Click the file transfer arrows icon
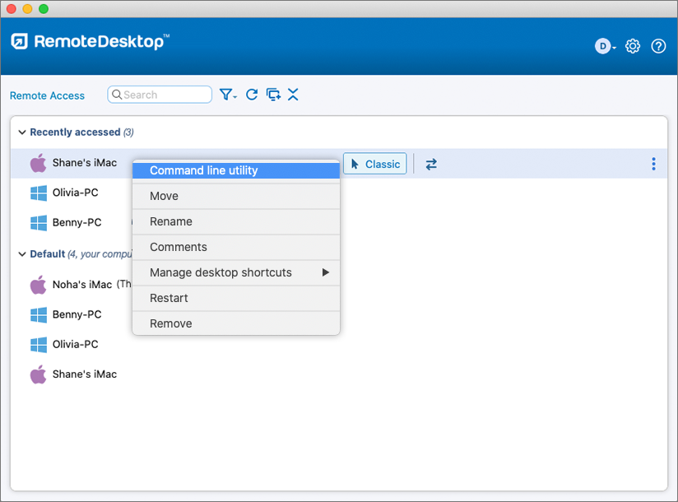The height and width of the screenshot is (502, 678). pyautogui.click(x=431, y=165)
